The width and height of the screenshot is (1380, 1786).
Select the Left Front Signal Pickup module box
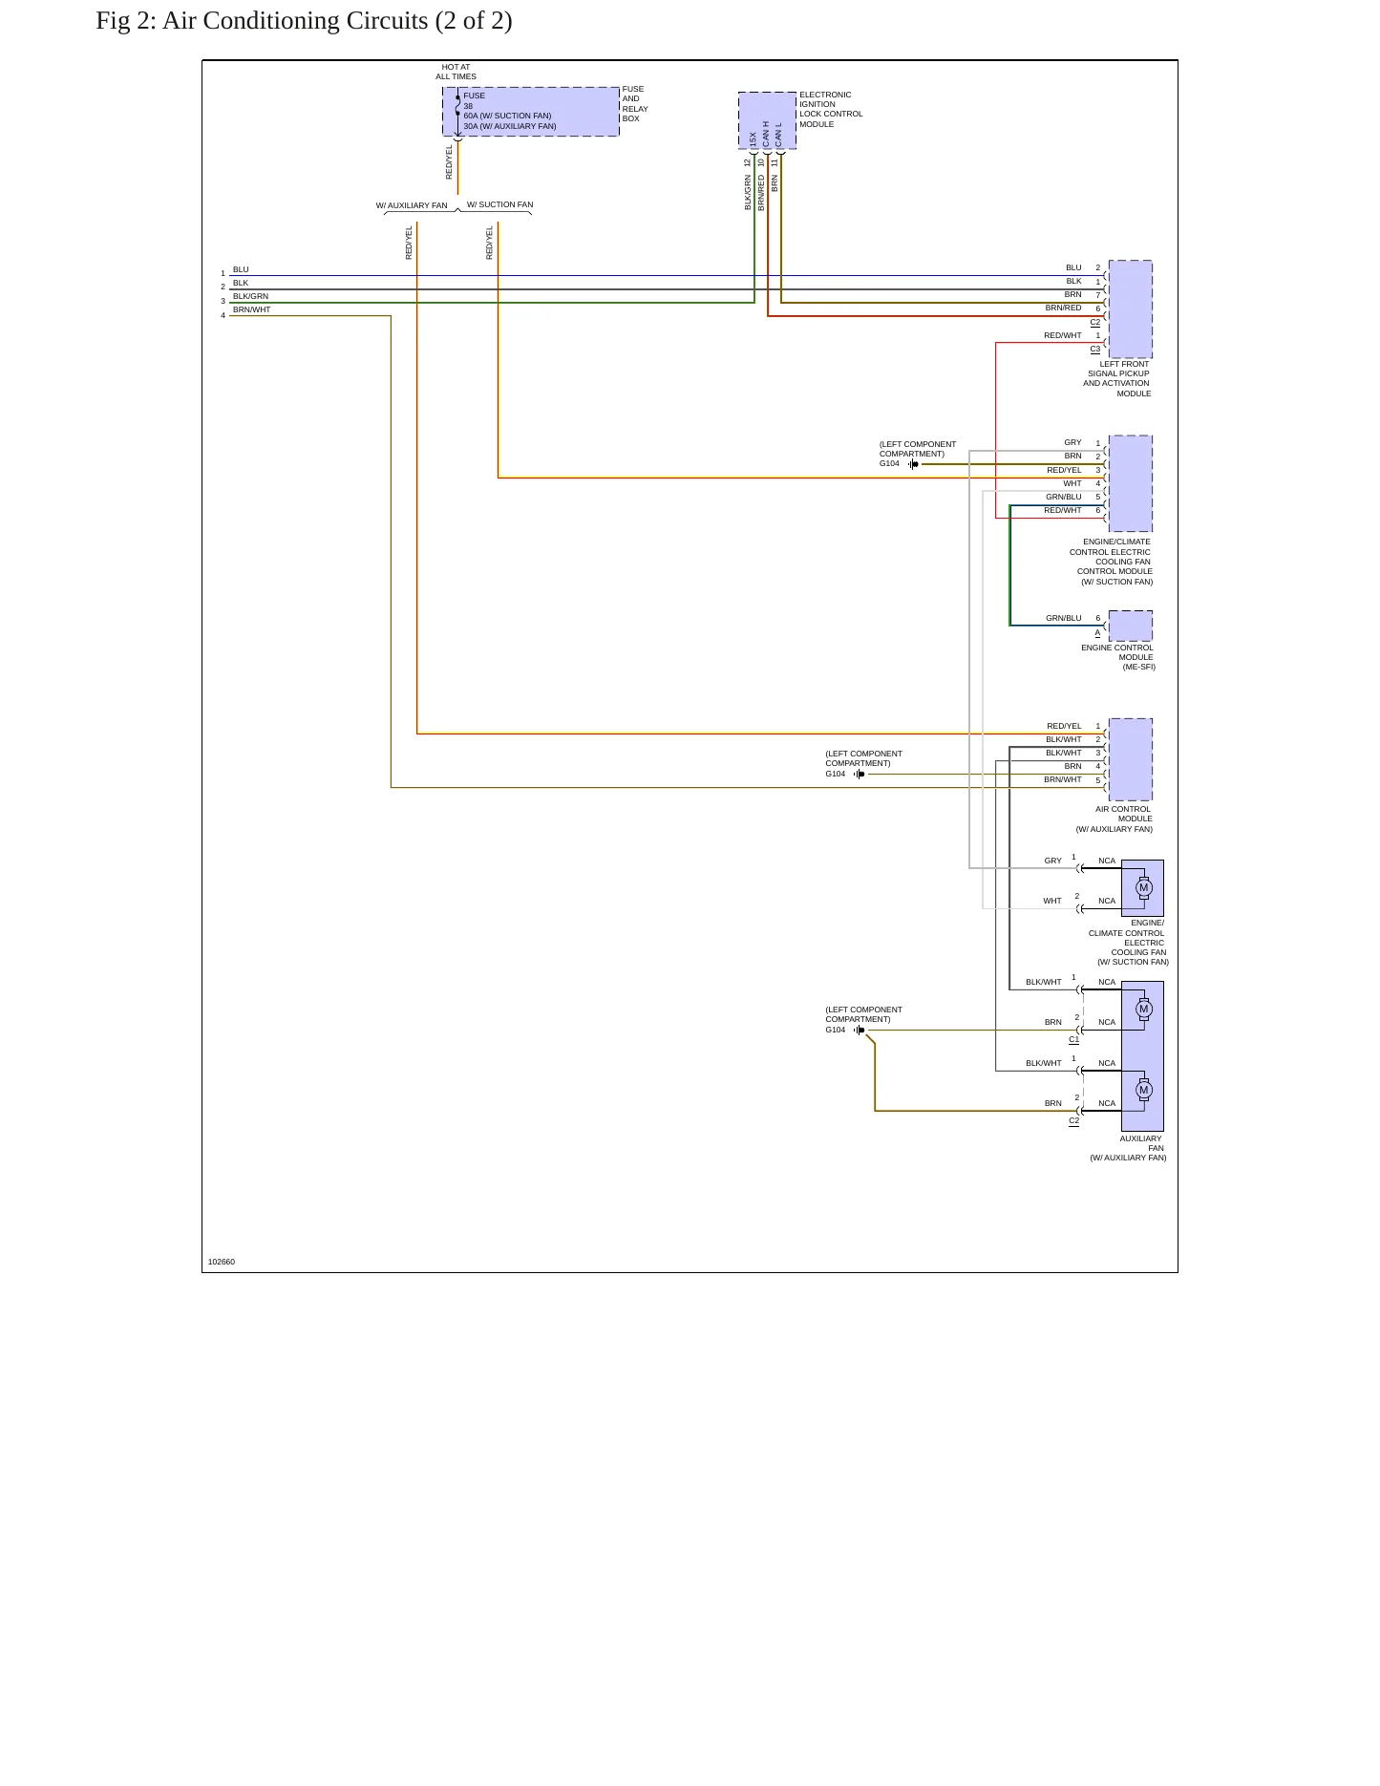[x=1130, y=308]
